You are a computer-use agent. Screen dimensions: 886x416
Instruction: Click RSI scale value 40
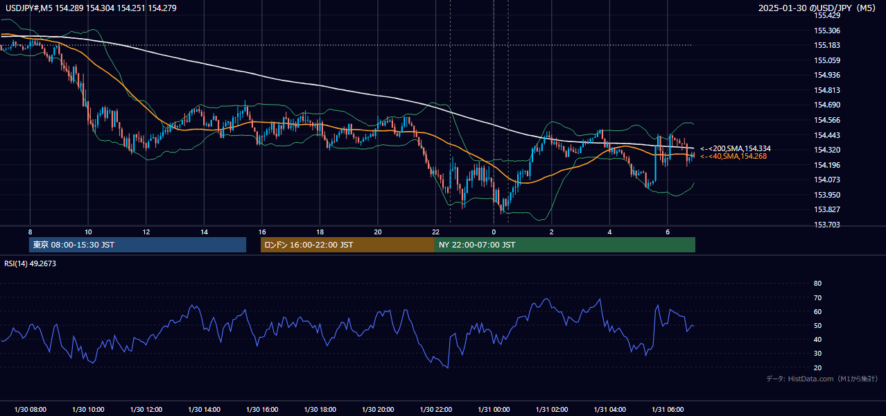[817, 339]
